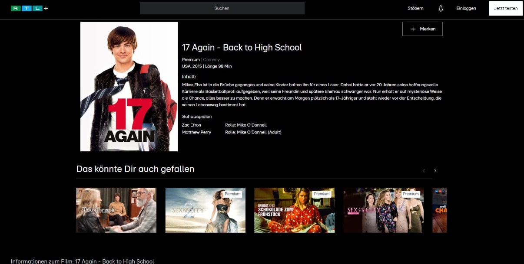Select the USA, 2015 | Länge 98 Min line
The width and height of the screenshot is (524, 264).
point(207,66)
